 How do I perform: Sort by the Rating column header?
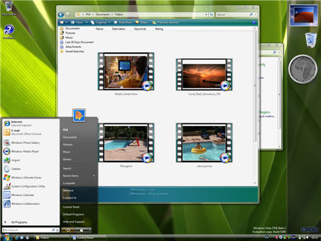[159, 29]
